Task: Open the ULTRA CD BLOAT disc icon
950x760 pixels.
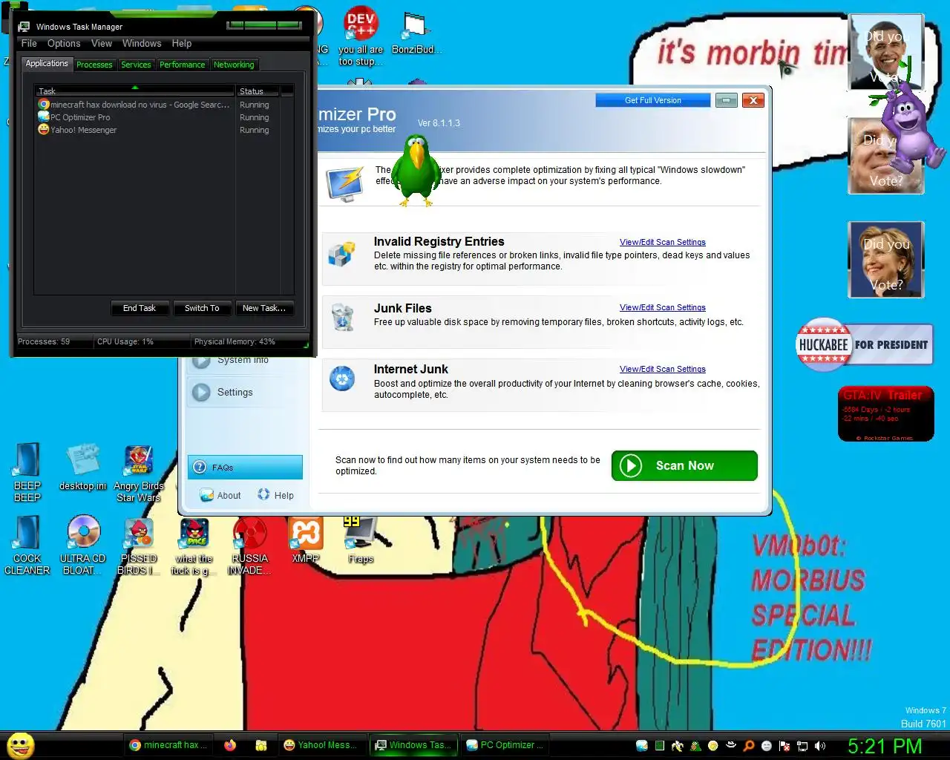Action: 83,545
